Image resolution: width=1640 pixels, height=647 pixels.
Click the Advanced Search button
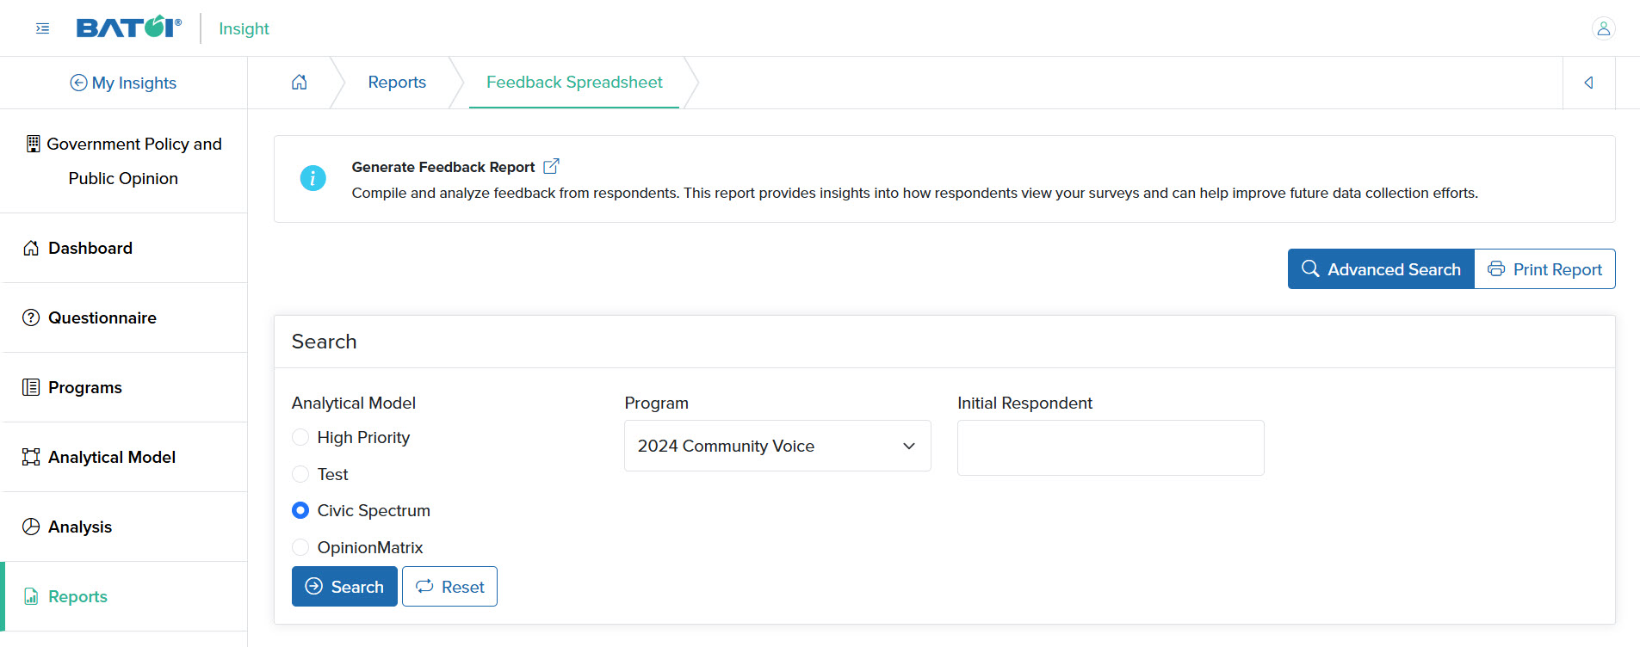point(1381,269)
